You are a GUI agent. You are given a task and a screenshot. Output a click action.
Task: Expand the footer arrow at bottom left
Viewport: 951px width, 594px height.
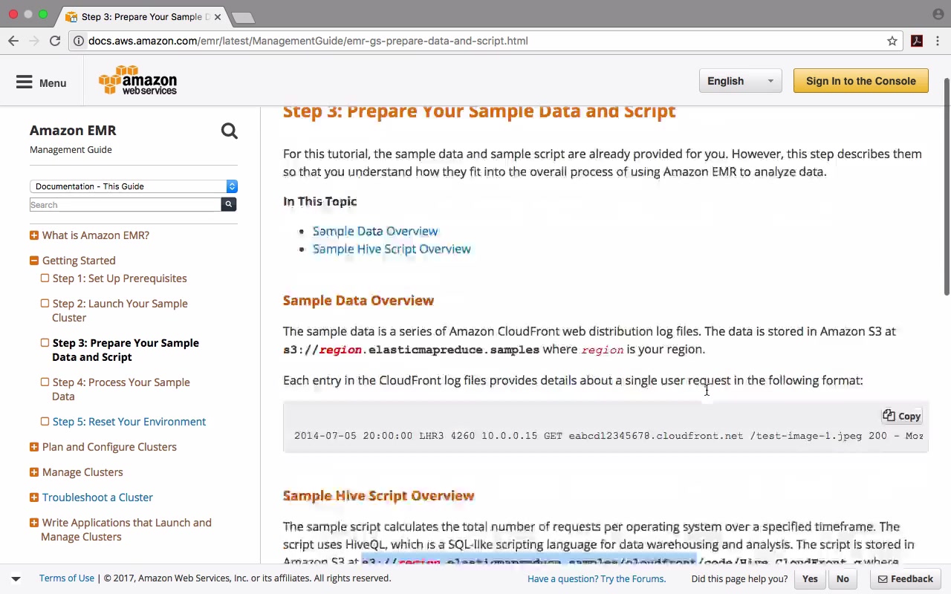[x=16, y=578]
